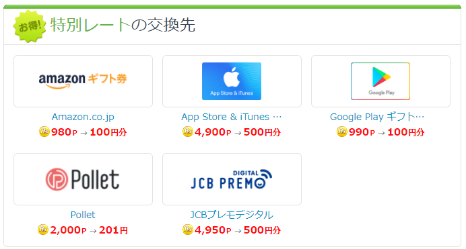This screenshot has width=466, height=249.
Task: Click the 4,950P → 500円分 rate text
Action: pyautogui.click(x=238, y=230)
